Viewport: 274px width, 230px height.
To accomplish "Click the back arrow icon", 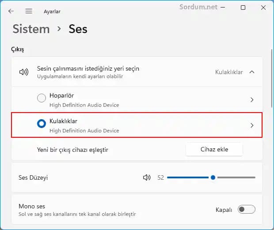I will 11,11.
